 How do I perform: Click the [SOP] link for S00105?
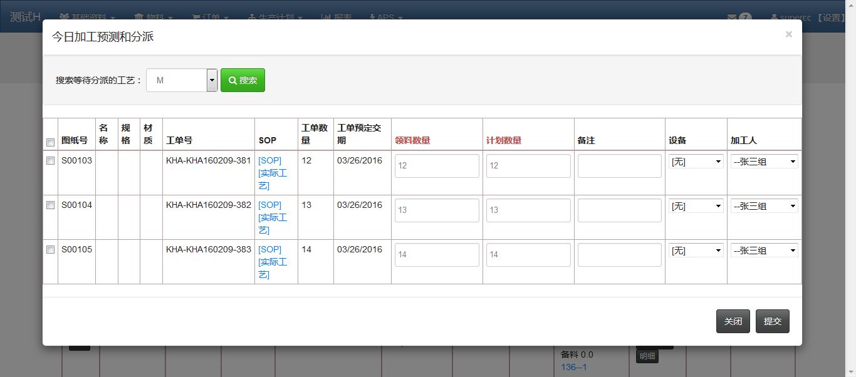click(x=270, y=249)
